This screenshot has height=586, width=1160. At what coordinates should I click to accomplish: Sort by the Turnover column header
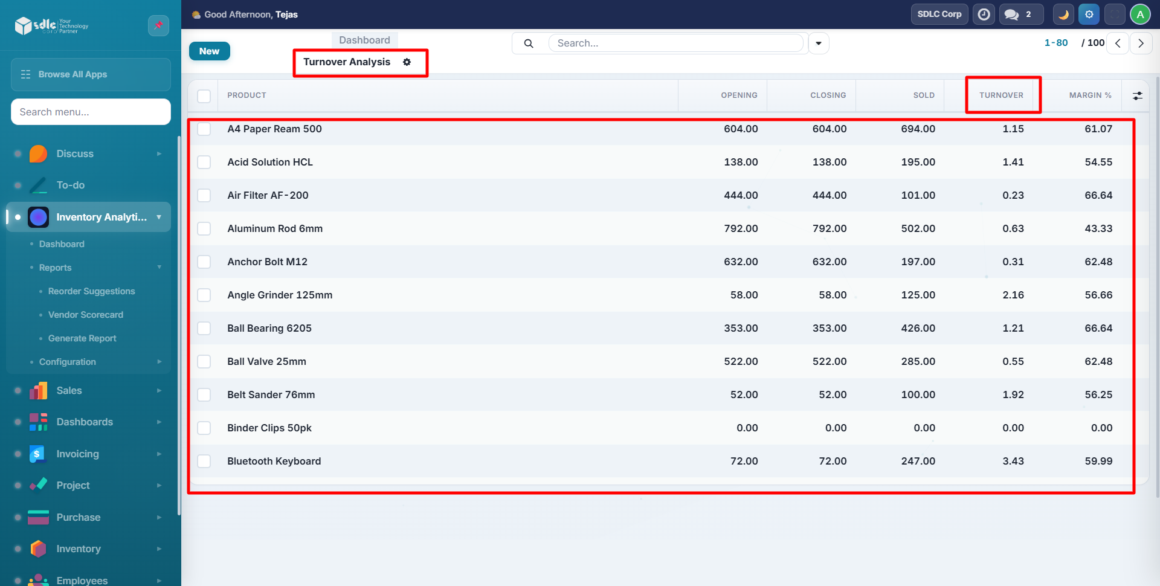pyautogui.click(x=1001, y=95)
